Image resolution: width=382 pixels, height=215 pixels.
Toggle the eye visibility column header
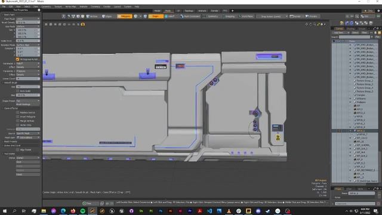pos(334,41)
